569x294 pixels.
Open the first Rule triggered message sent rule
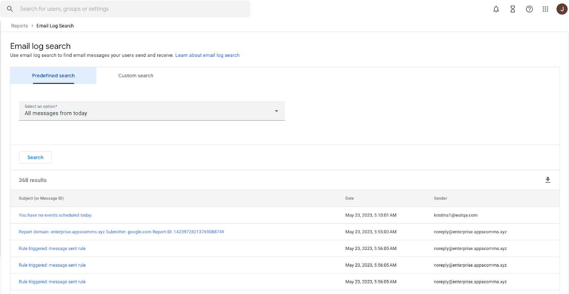52,248
